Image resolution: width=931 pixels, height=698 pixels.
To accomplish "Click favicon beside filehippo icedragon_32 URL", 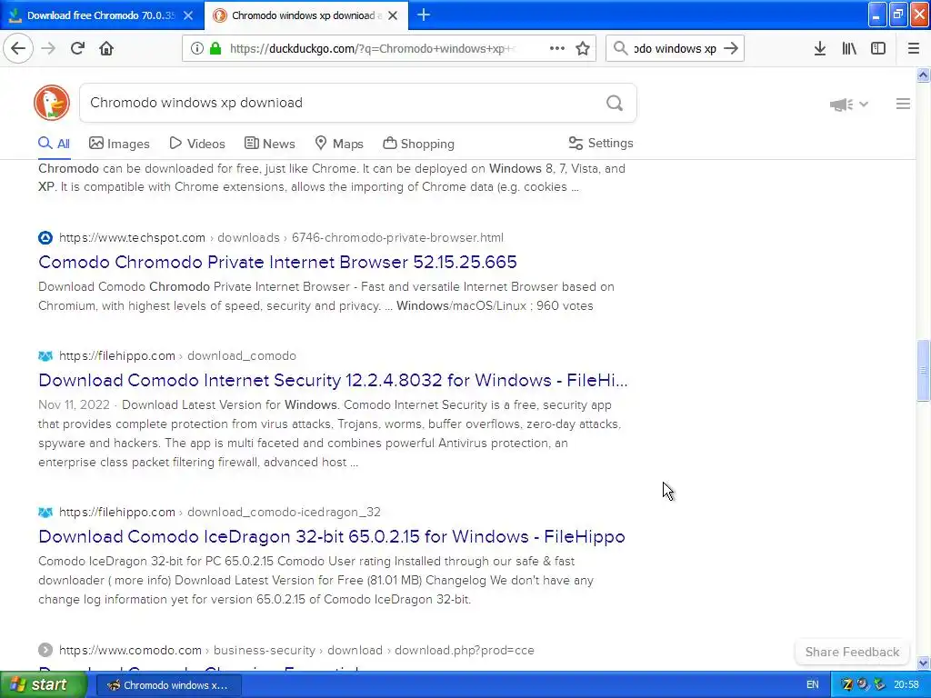I will [x=45, y=512].
